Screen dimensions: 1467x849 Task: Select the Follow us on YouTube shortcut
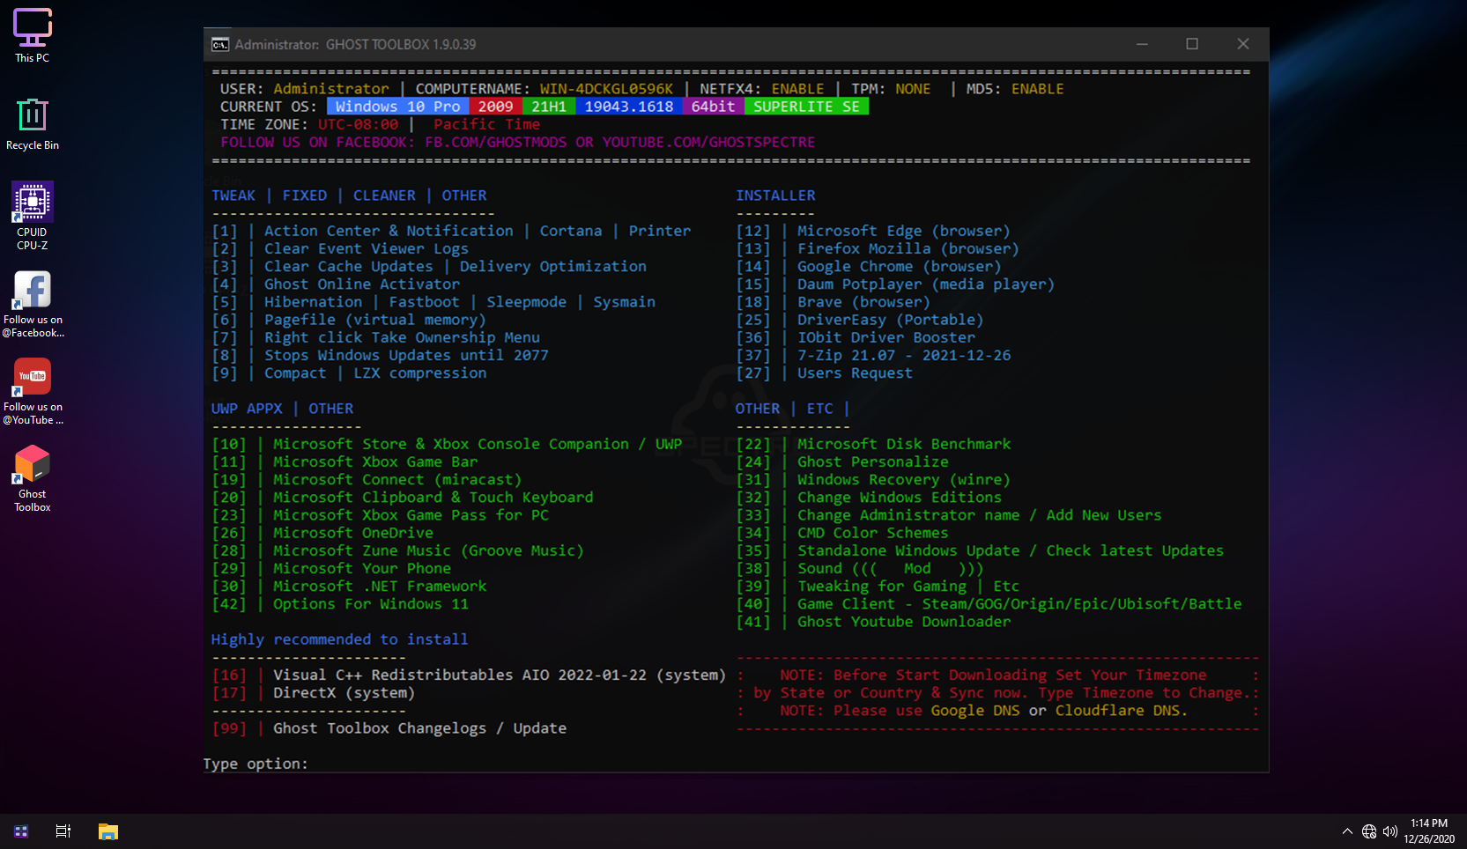coord(33,391)
